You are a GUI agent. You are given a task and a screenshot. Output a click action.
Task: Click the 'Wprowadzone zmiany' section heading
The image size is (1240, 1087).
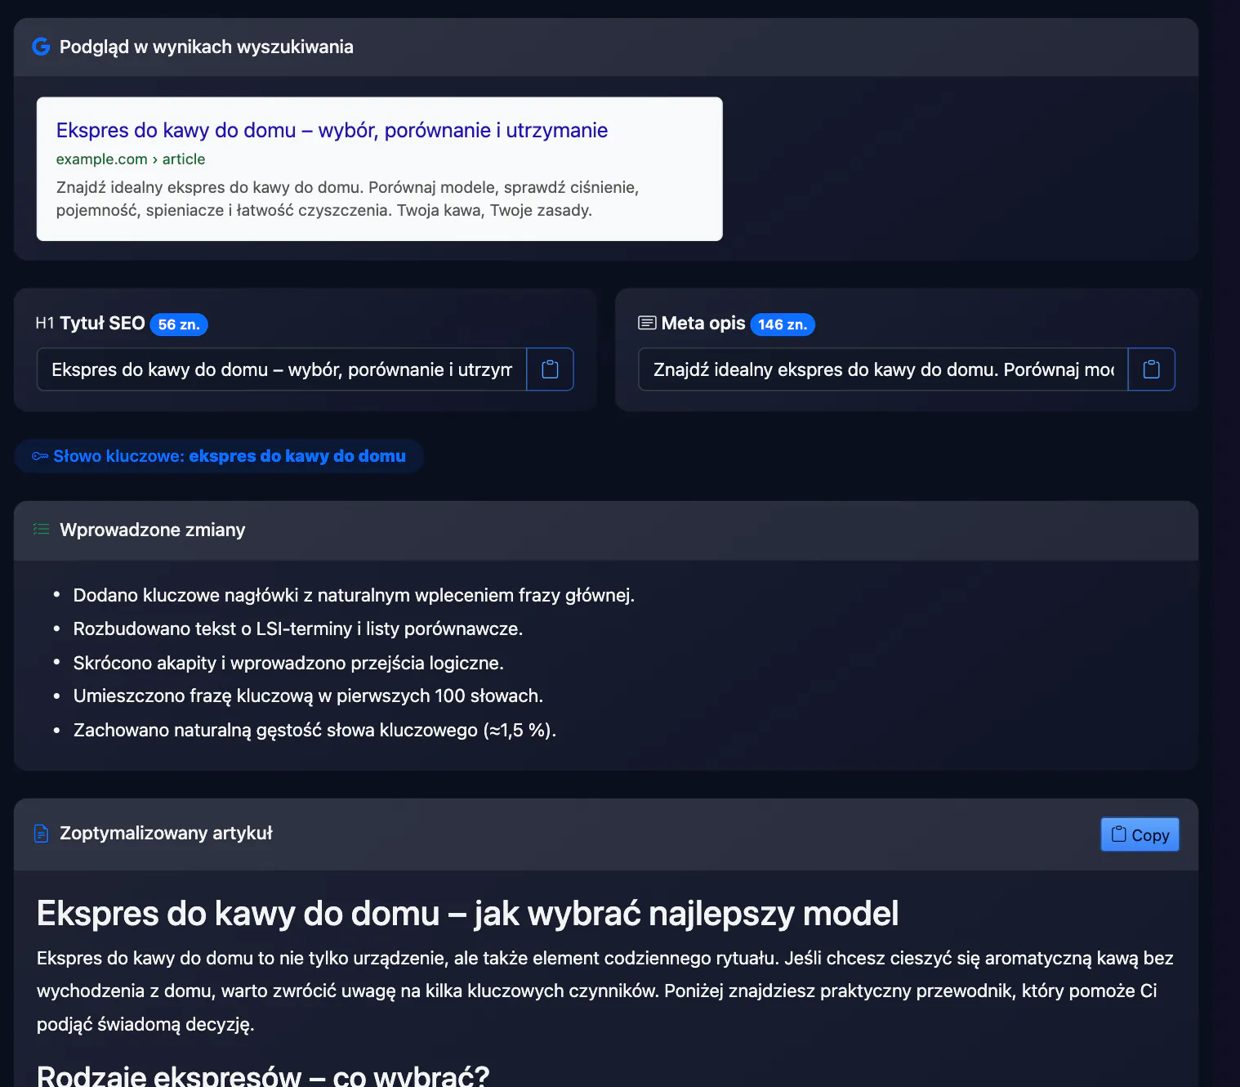point(153,530)
